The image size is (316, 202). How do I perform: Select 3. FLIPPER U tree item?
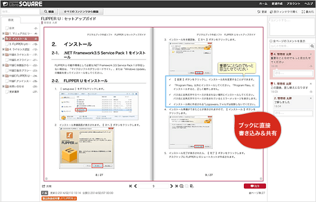(22, 44)
